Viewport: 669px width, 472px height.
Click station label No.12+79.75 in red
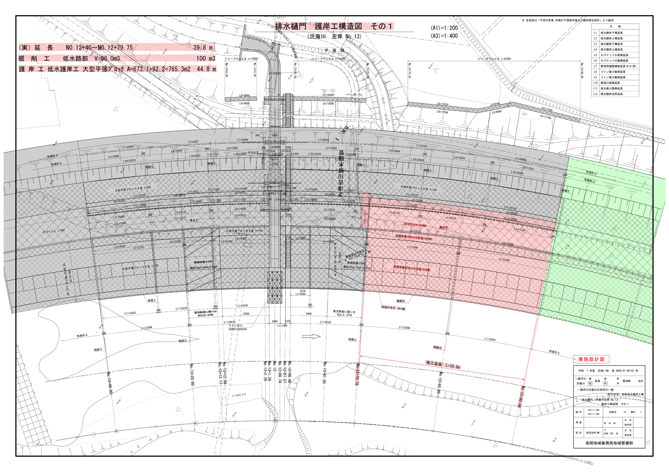(x=358, y=374)
